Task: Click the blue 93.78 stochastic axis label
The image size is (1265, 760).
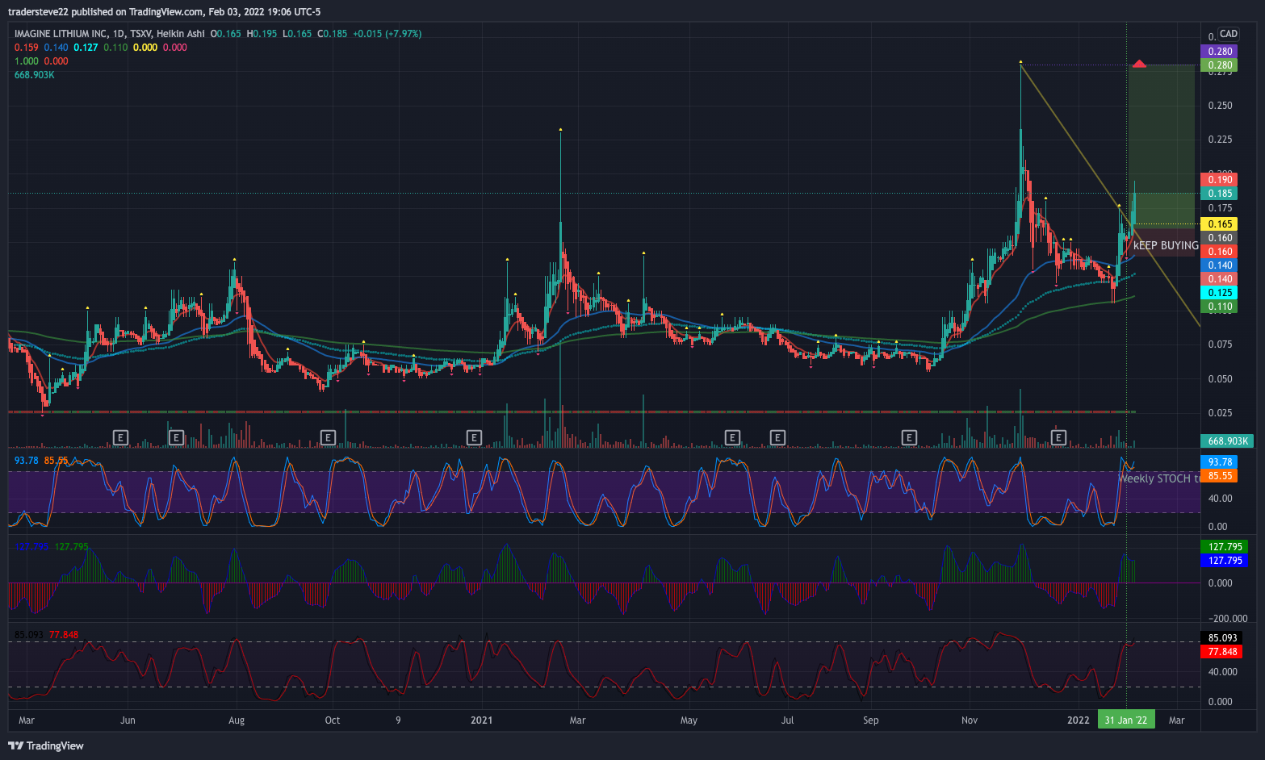Action: (1219, 461)
